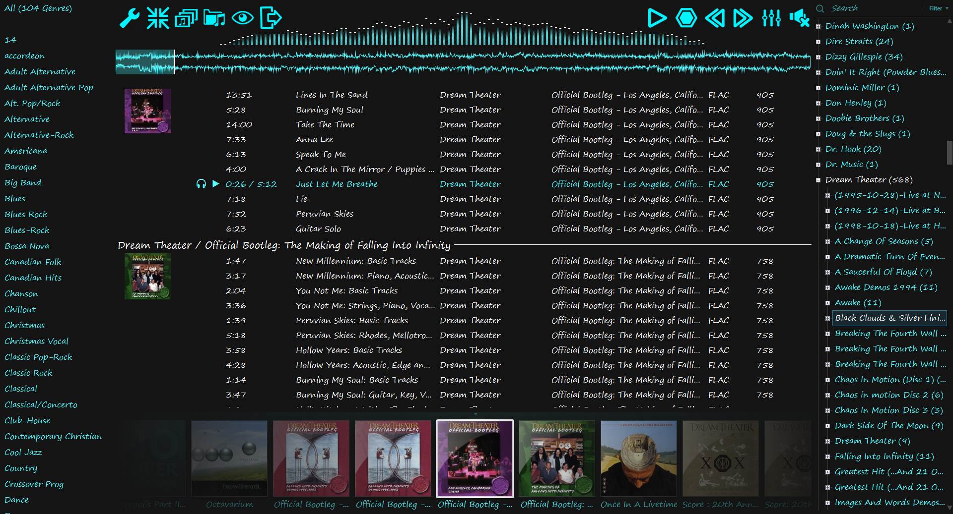
Task: Select the highlighted Los Angeles bootleg cover
Action: coord(475,458)
